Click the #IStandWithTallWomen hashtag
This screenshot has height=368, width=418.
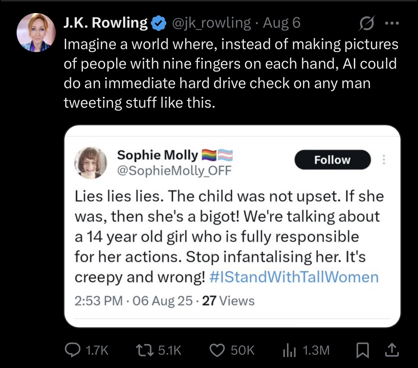tap(294, 277)
